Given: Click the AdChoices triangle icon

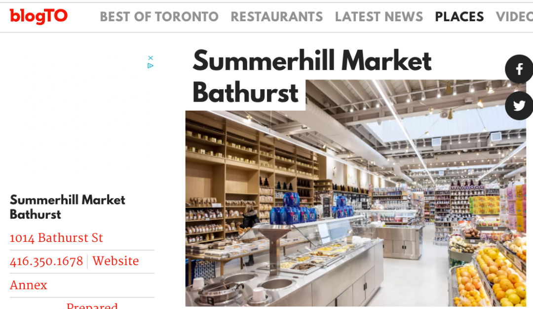Looking at the screenshot, I should tap(151, 66).
